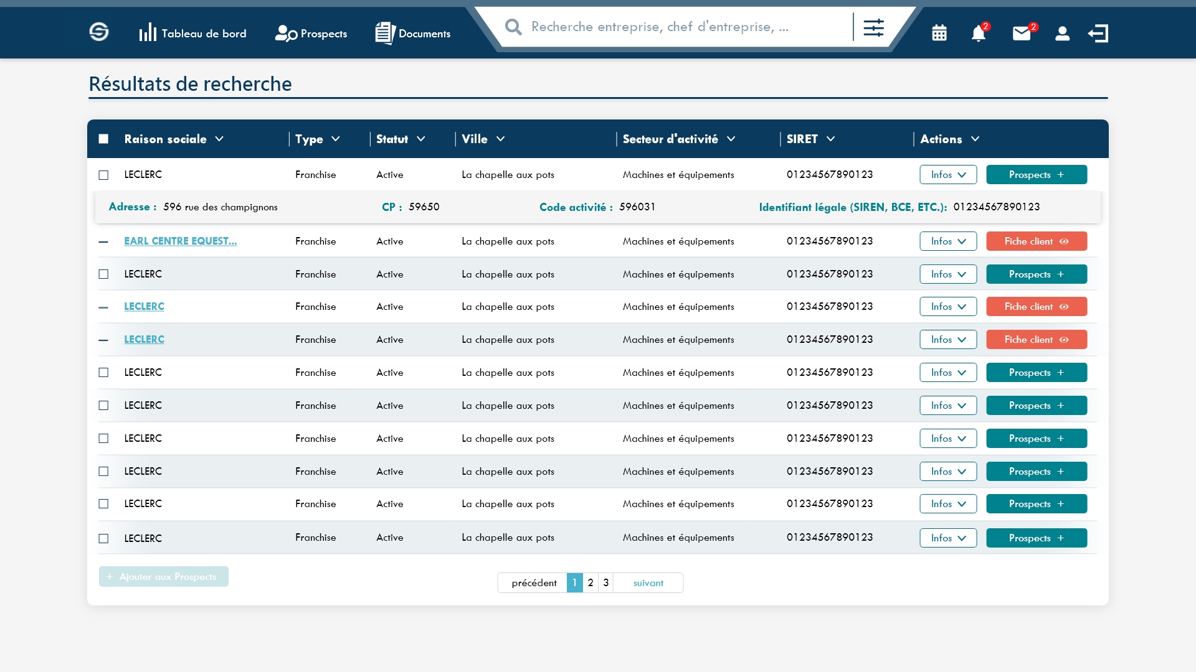The image size is (1196, 672).
Task: Check the seventh row LECLERC checkbox
Action: (103, 405)
